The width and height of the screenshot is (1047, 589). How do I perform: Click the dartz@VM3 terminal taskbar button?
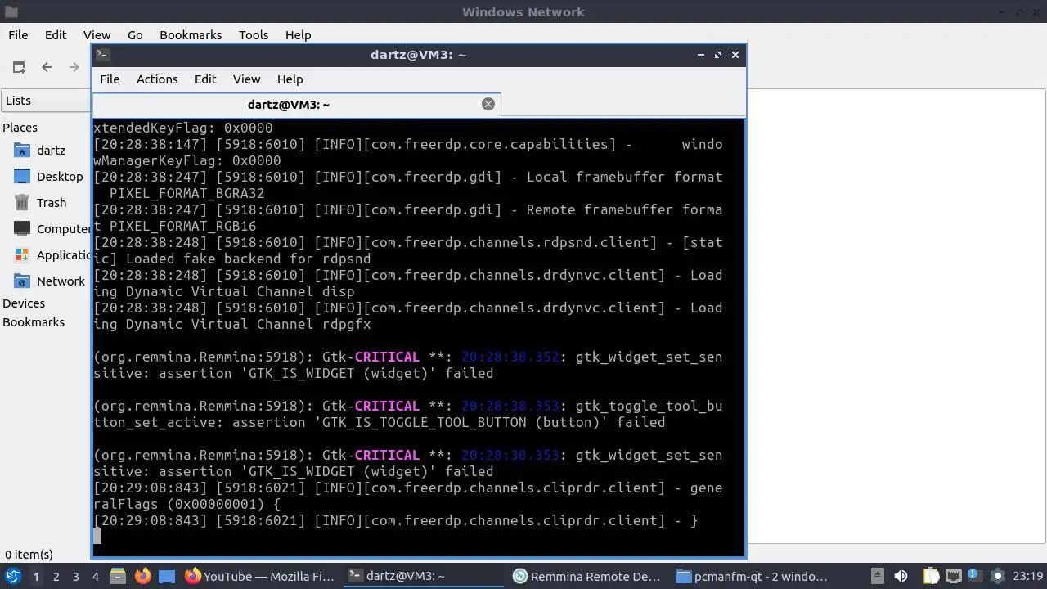tap(424, 576)
